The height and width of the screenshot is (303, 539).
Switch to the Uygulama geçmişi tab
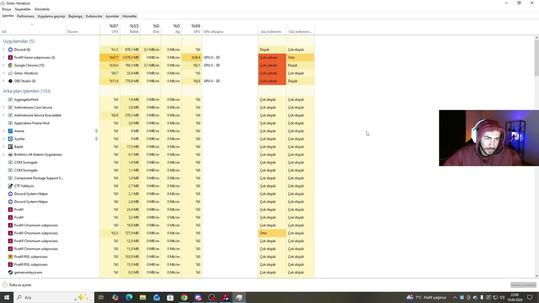click(51, 16)
